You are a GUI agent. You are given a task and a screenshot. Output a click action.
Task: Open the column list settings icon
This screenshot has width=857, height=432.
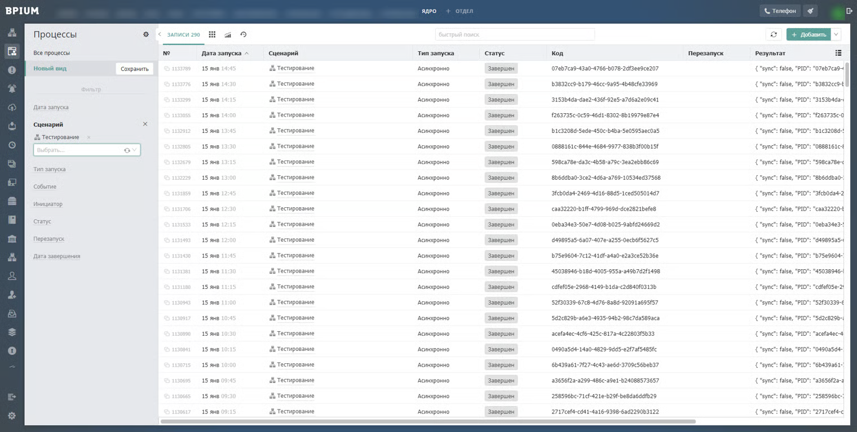pyautogui.click(x=838, y=53)
